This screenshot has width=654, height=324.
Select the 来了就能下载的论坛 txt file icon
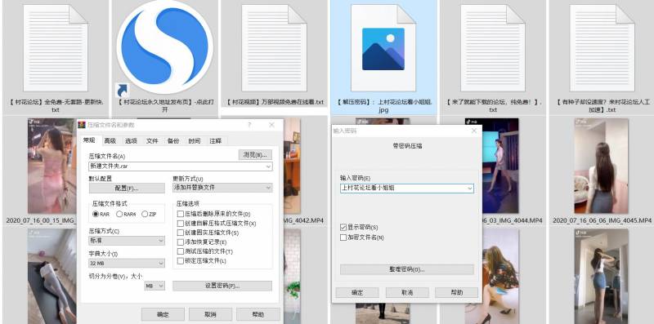[x=493, y=48]
